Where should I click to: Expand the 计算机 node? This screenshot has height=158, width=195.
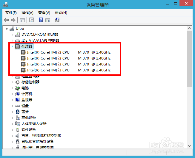(x=12, y=94)
